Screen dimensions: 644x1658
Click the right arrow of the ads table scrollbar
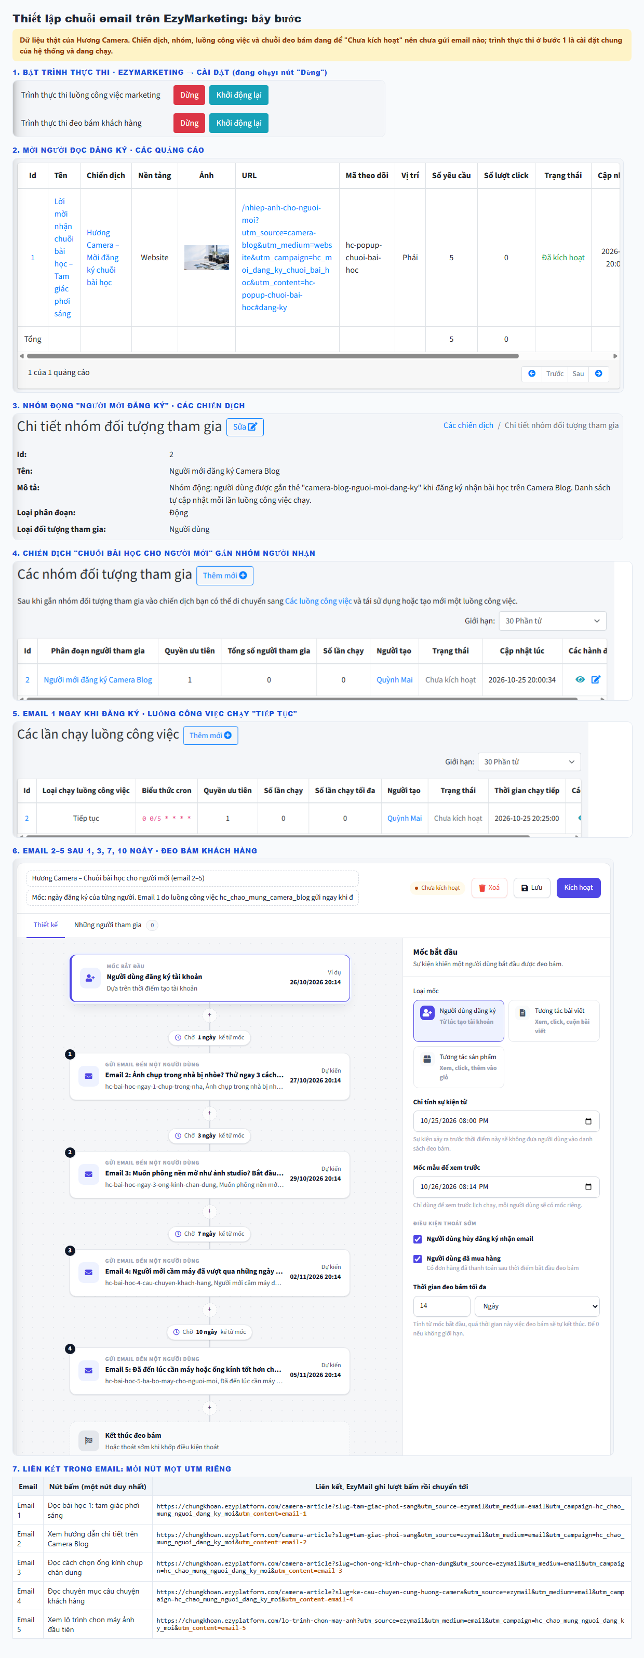tap(615, 355)
